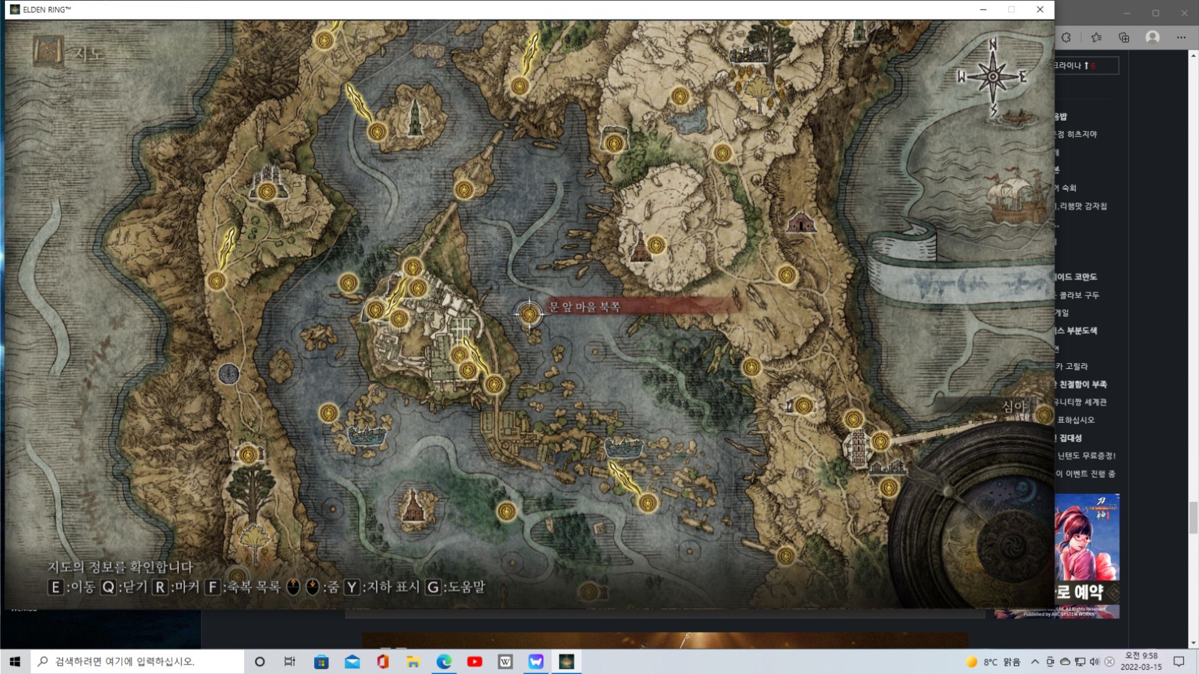Click the tall tower icon near the eastern bridge
The width and height of the screenshot is (1199, 674).
coord(858,447)
